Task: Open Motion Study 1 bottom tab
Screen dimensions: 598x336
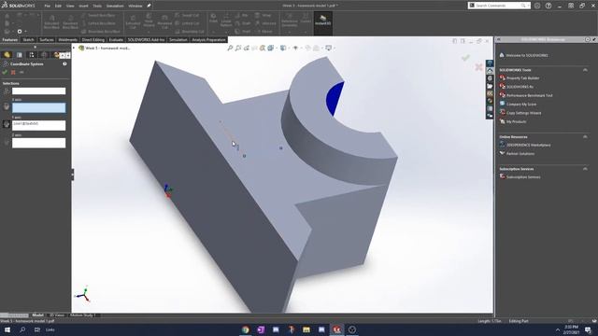Action: click(x=83, y=315)
